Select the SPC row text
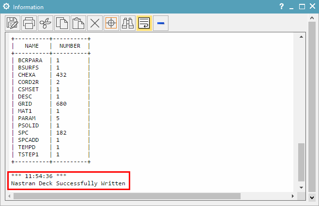Viewport: 319px width, 206px height. (x=23, y=133)
